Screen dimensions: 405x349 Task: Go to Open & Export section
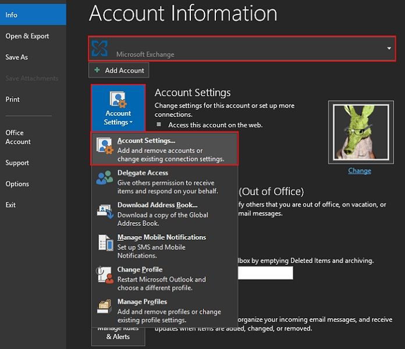(27, 36)
